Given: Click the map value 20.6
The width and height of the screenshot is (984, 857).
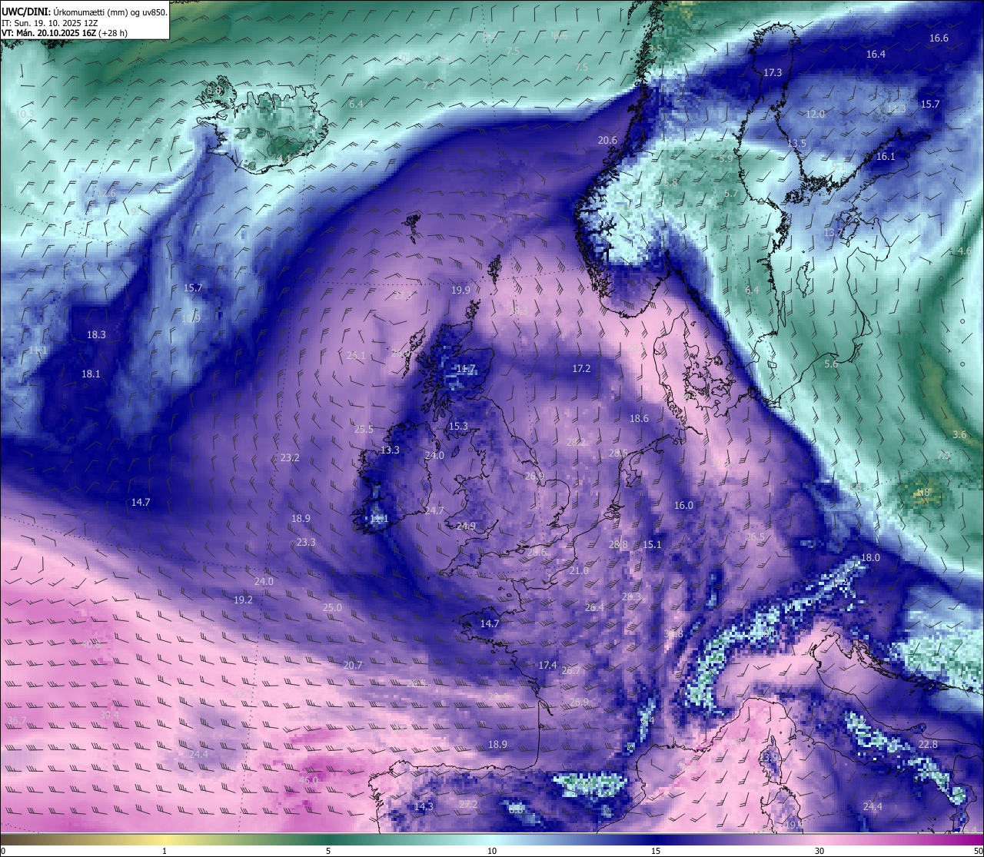Looking at the screenshot, I should coord(607,140).
